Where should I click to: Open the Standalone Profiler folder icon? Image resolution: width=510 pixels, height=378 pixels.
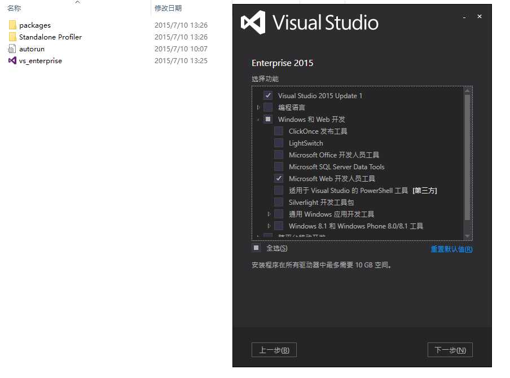tap(12, 37)
